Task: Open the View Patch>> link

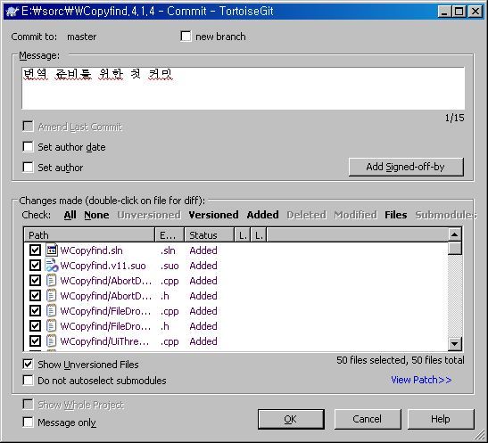Action: (x=421, y=380)
